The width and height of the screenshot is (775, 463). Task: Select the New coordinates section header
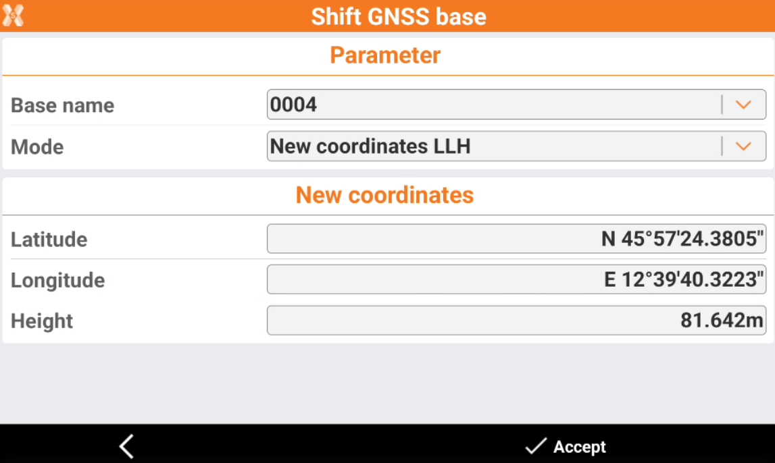[x=385, y=195]
